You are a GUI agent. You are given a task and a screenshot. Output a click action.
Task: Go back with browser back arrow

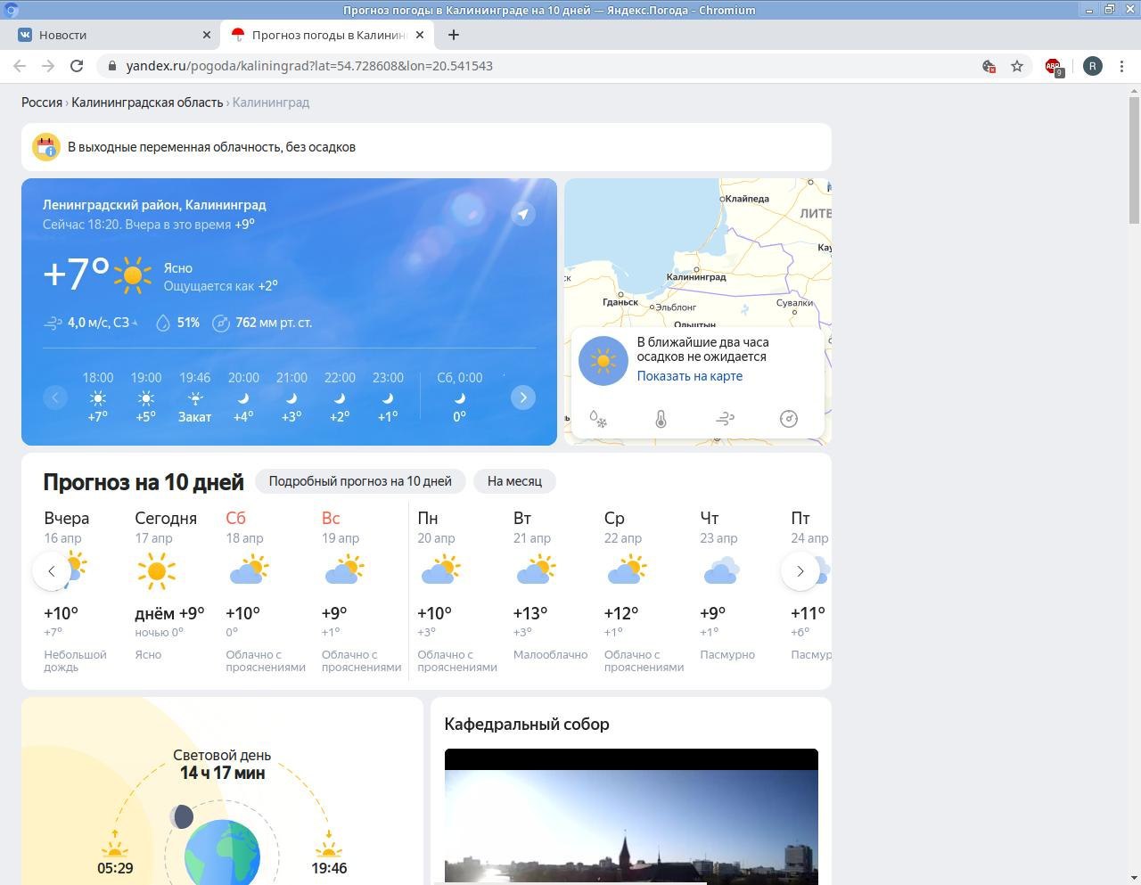click(x=20, y=66)
